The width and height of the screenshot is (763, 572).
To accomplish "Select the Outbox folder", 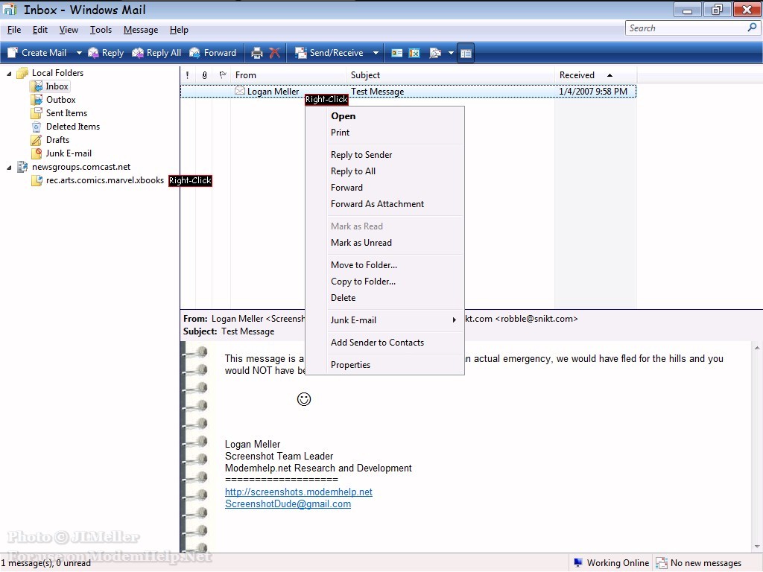I will pos(61,100).
